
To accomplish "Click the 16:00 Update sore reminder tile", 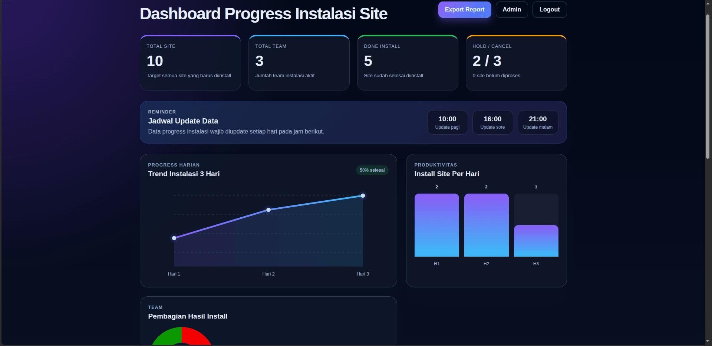I will click(x=492, y=122).
